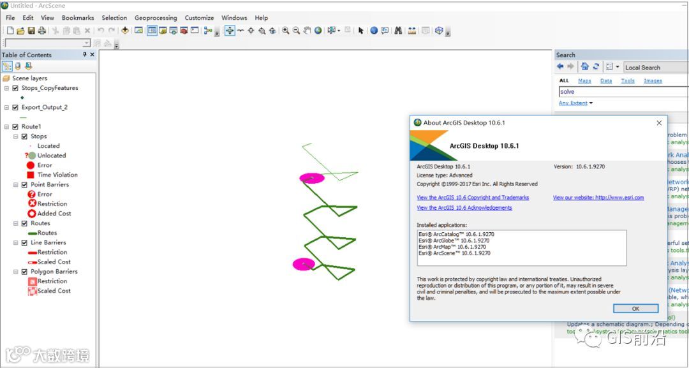Open ArcGIS 10.6 Acknowledgements link

click(x=464, y=208)
